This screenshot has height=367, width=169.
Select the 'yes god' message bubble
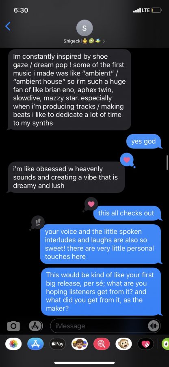[144, 141]
